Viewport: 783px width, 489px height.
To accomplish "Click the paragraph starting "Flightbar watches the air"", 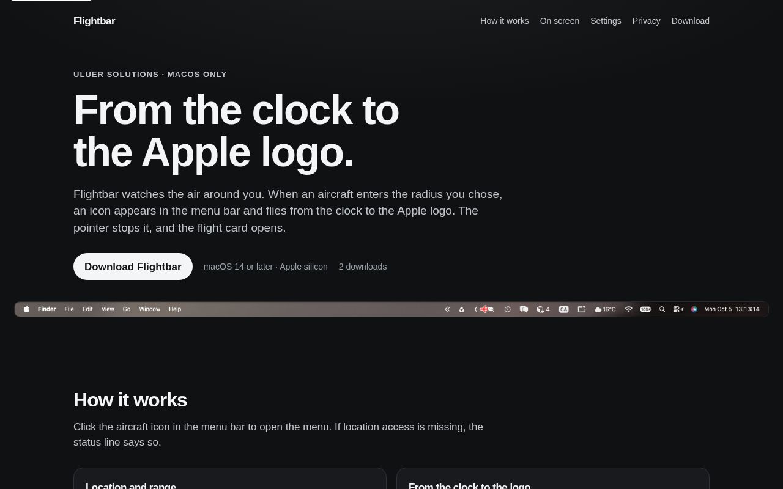I will [288, 211].
